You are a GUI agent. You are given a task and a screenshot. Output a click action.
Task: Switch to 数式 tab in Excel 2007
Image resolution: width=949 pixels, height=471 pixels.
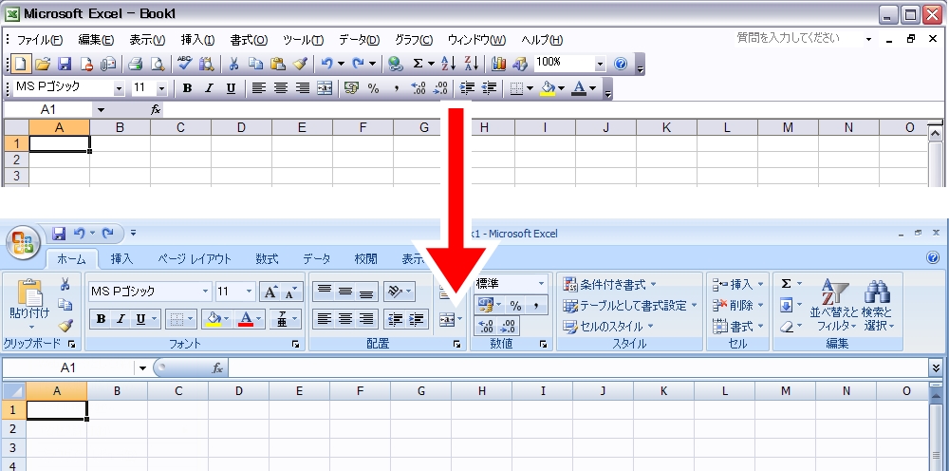point(267,258)
